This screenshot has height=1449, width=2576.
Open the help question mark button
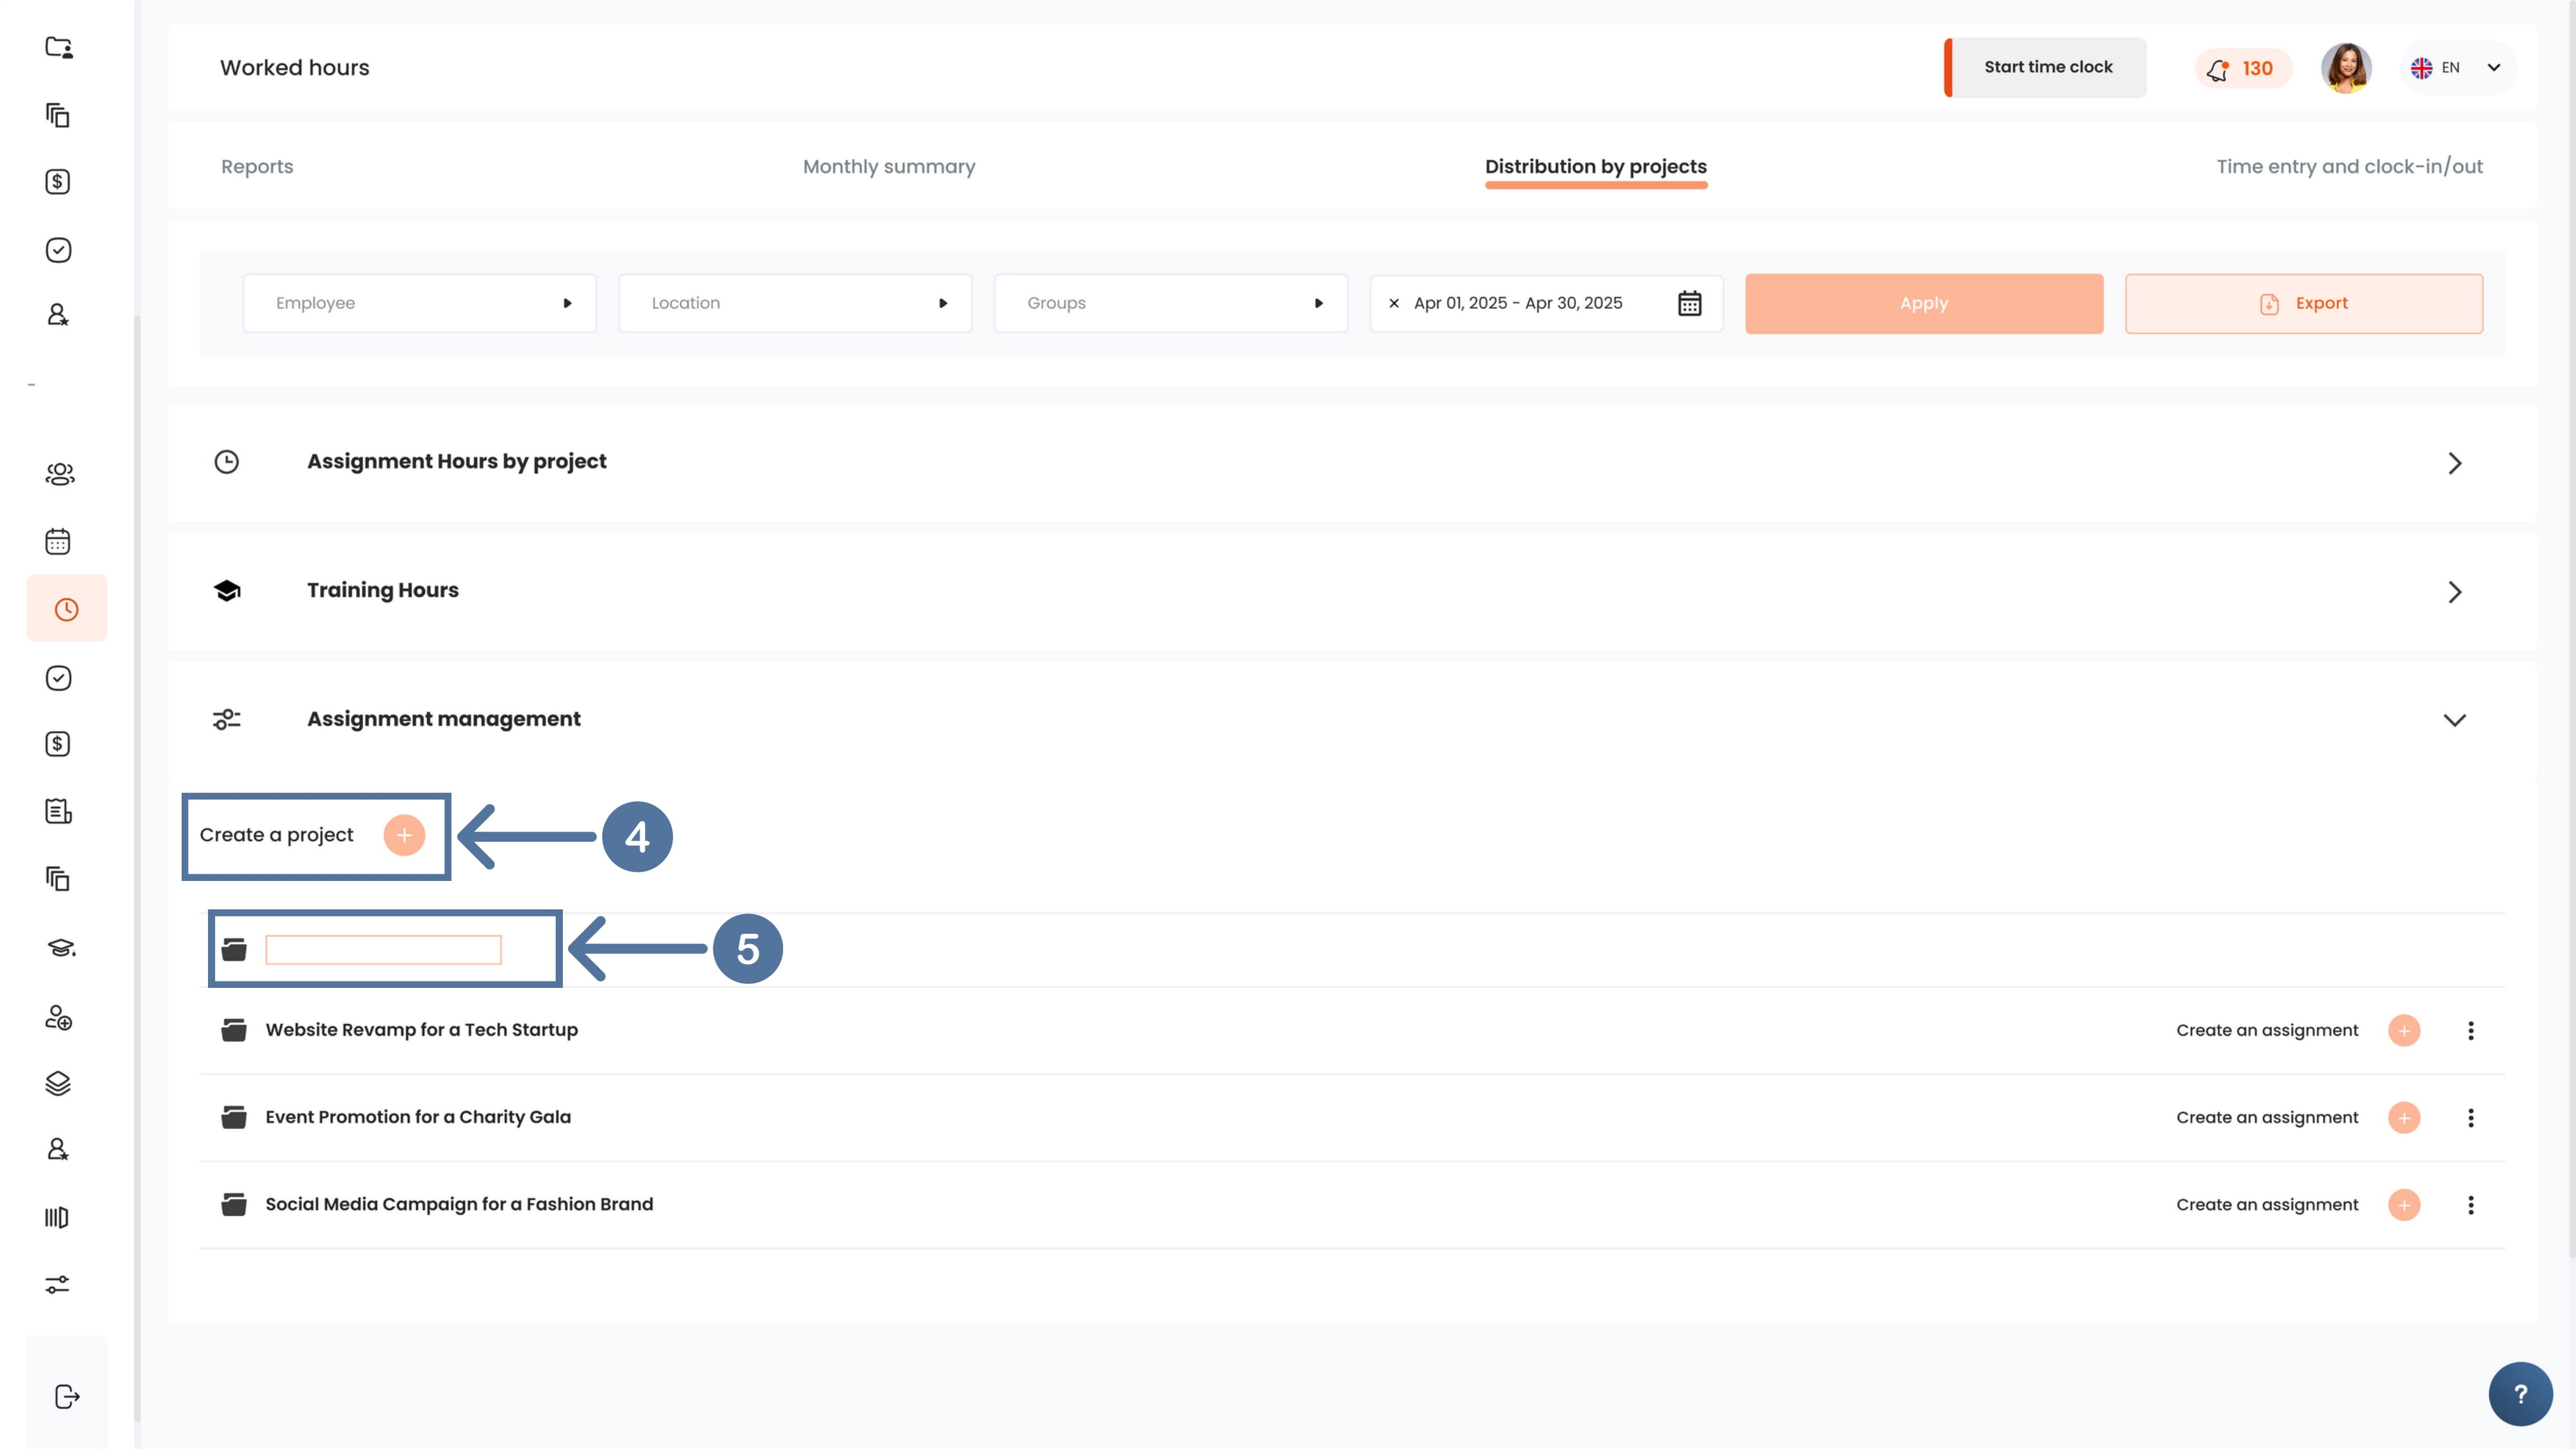[x=2520, y=1394]
